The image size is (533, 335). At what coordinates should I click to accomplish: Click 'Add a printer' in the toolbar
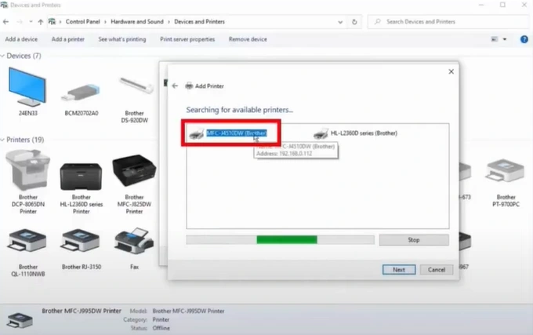tap(67, 39)
